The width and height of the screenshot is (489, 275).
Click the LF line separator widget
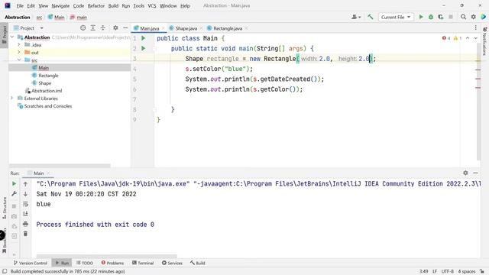point(435,271)
